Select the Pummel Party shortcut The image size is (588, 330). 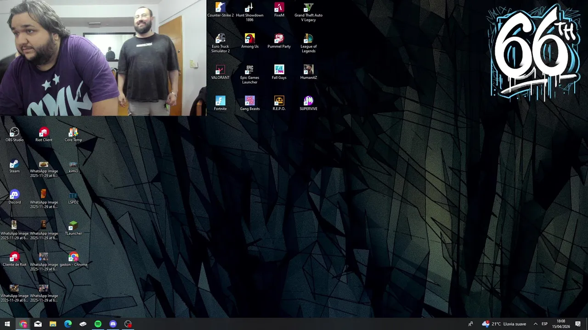tap(279, 41)
